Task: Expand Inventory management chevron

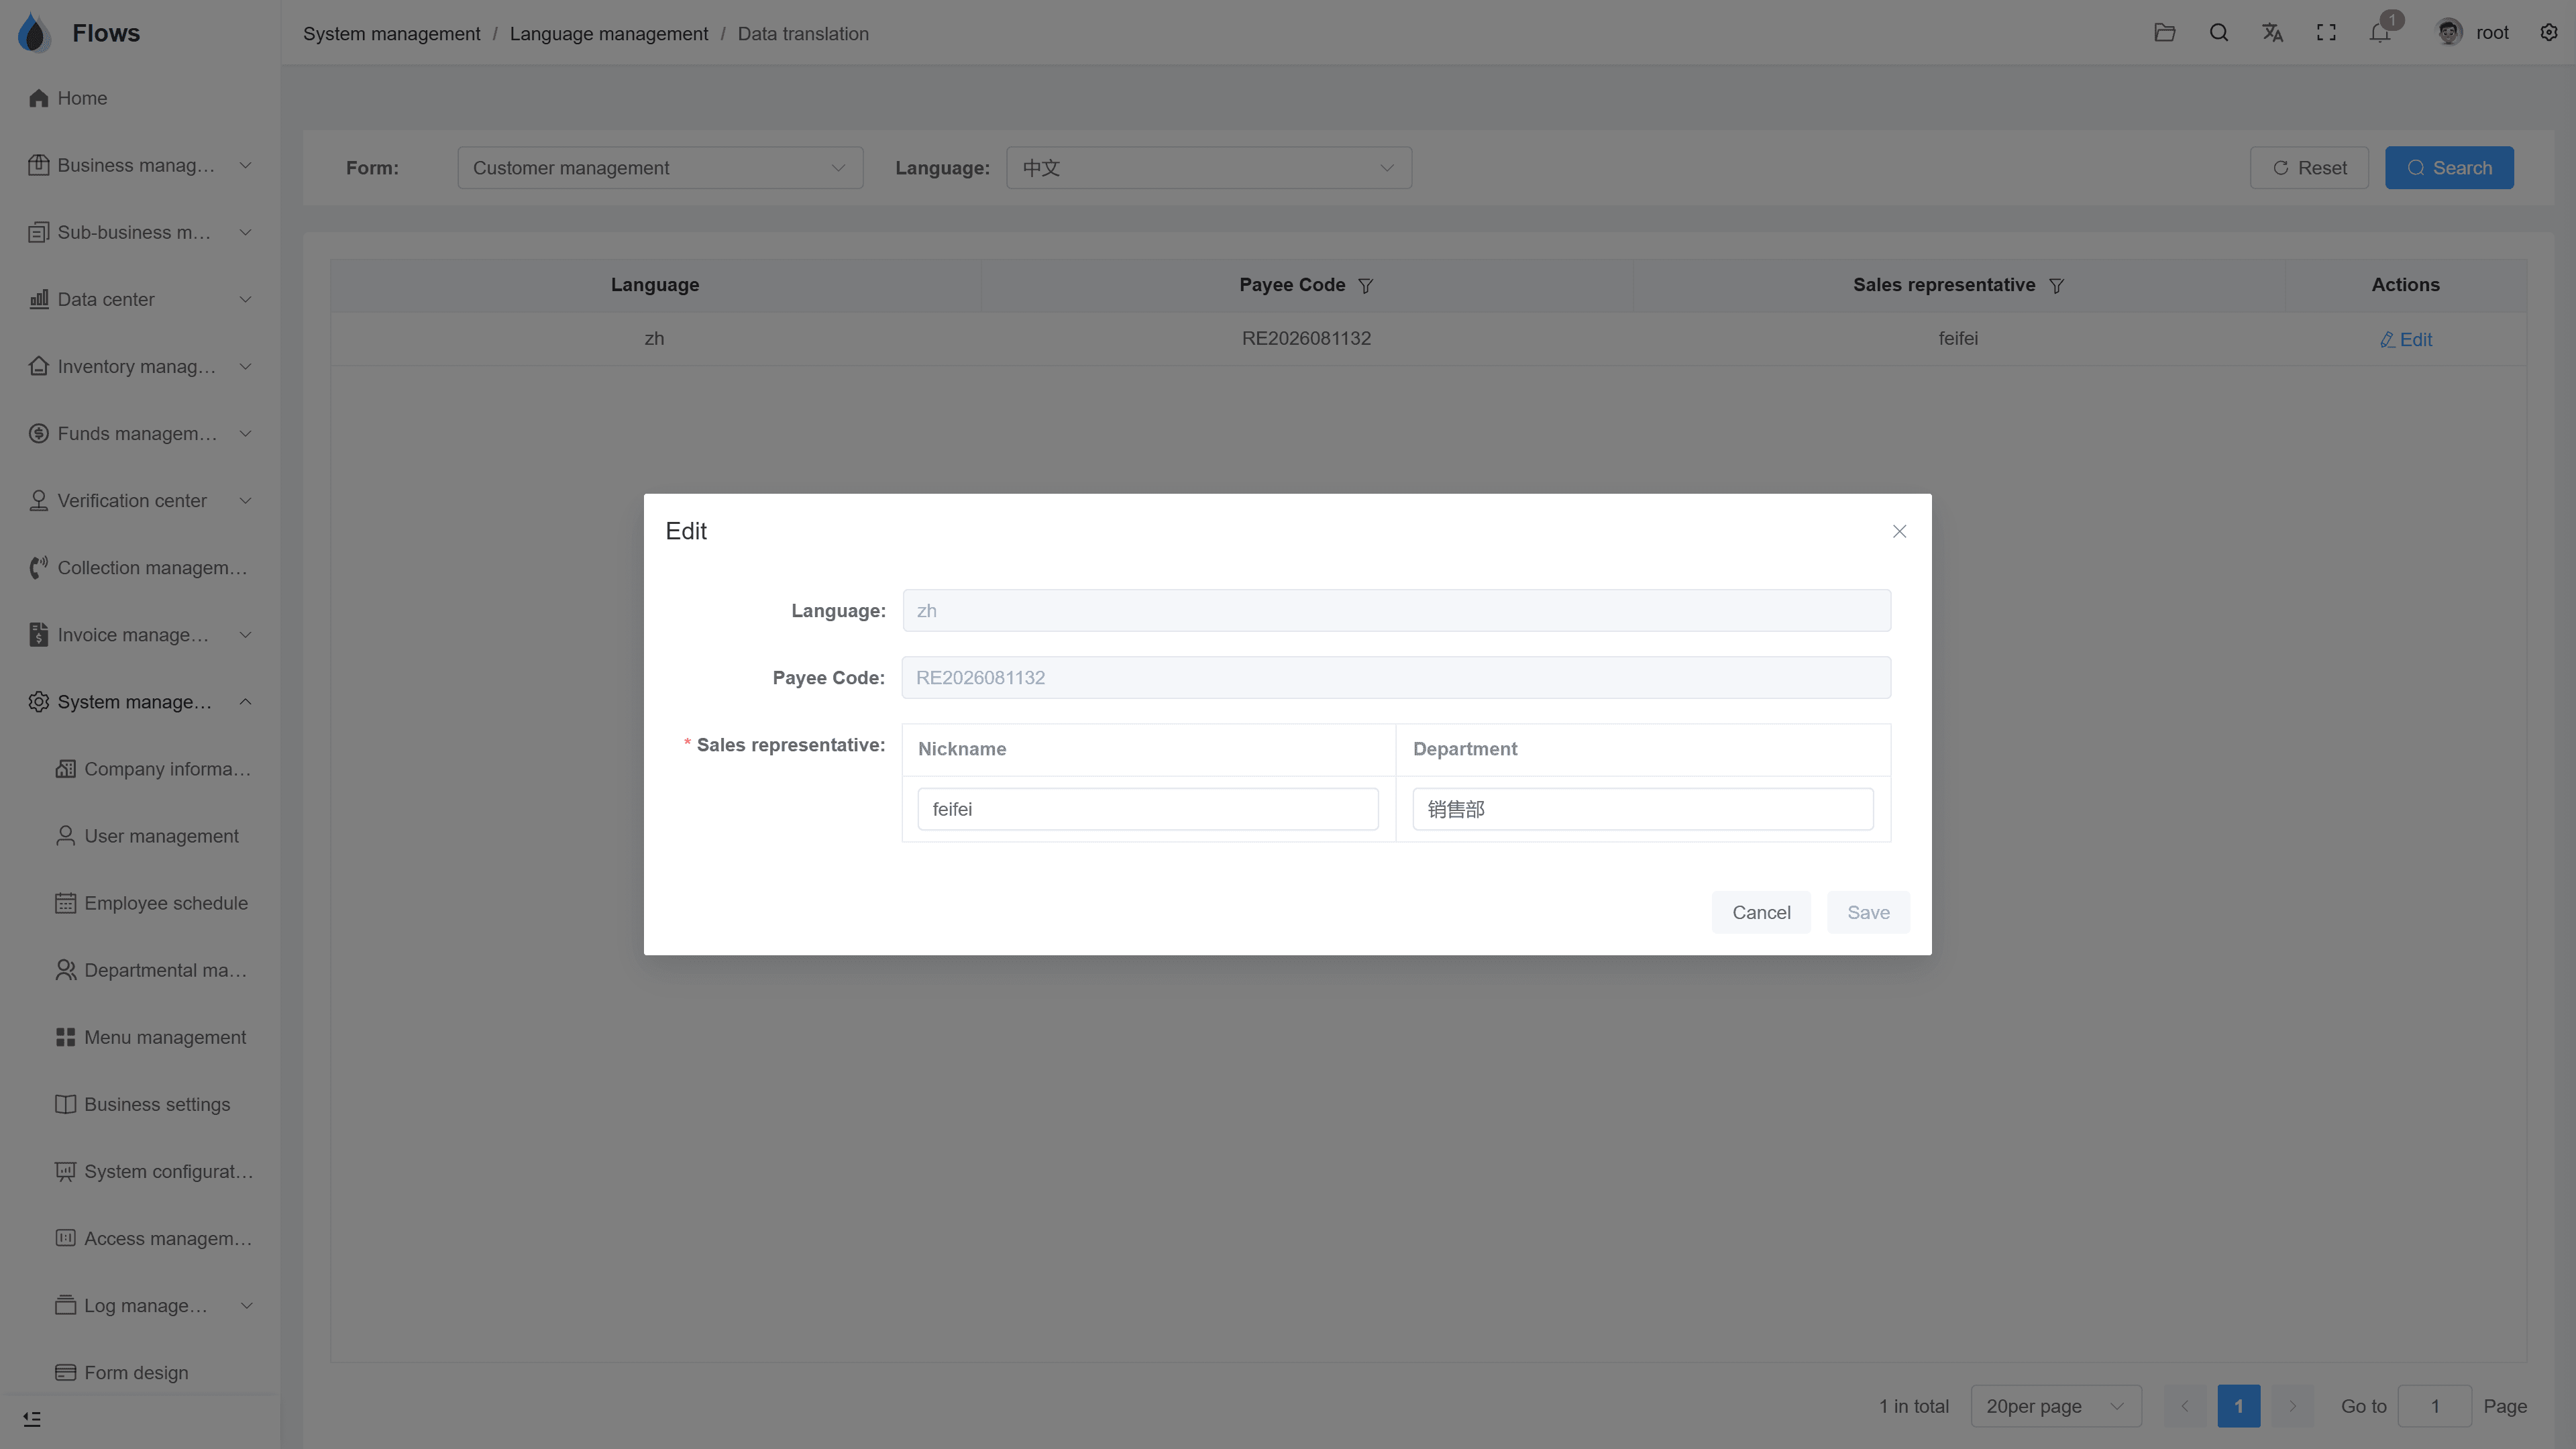Action: point(246,366)
